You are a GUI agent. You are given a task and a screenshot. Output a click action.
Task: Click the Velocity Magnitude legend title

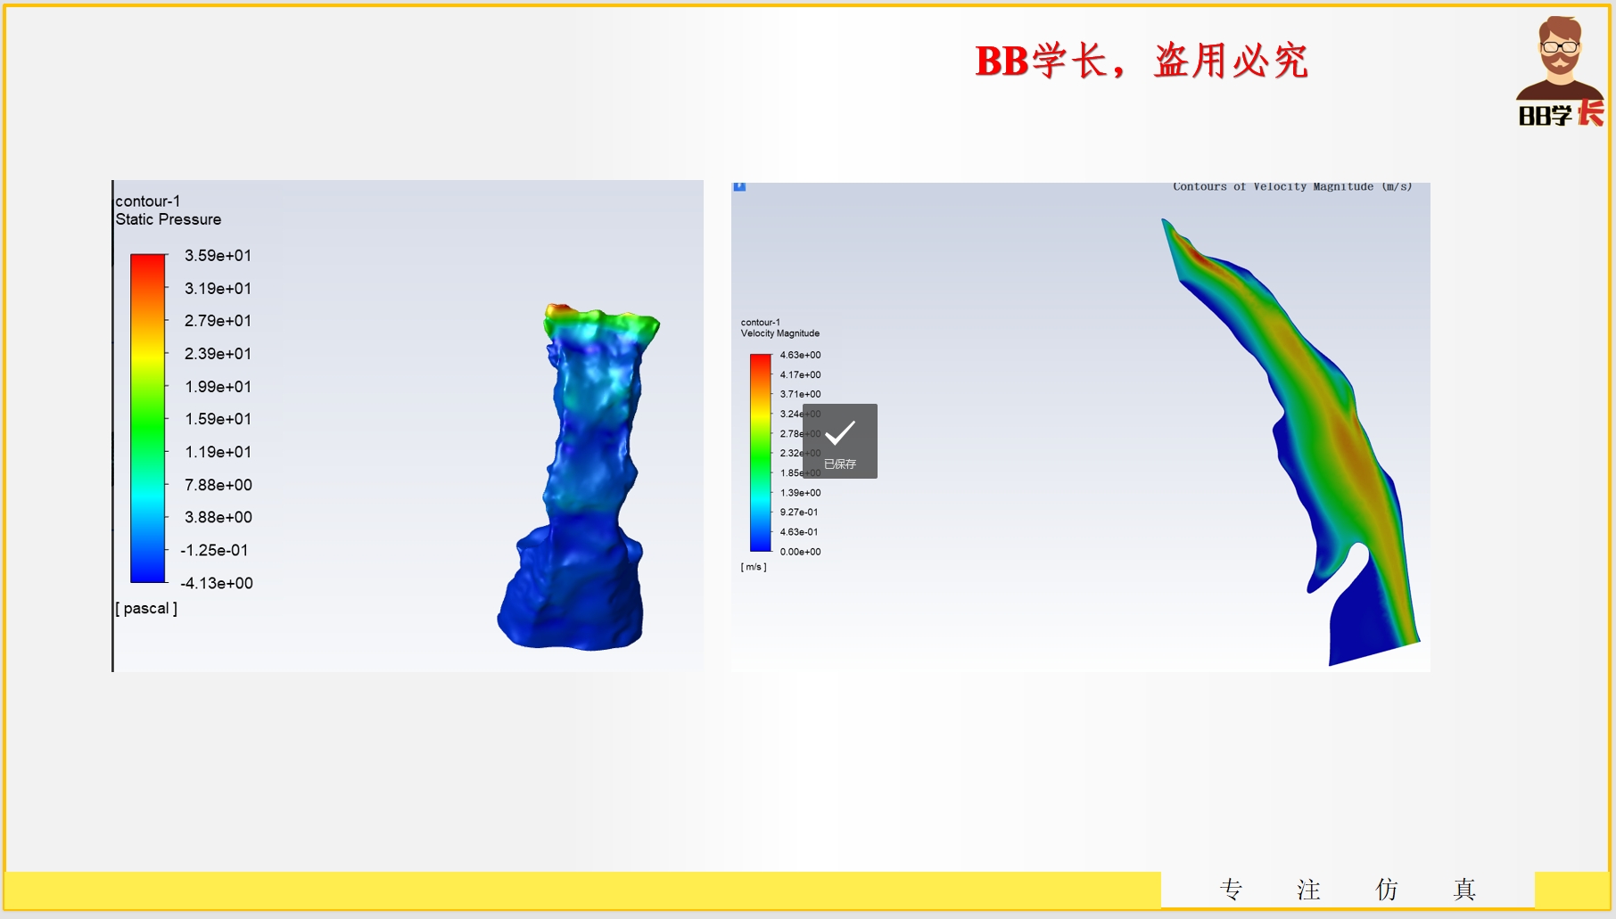pos(779,333)
